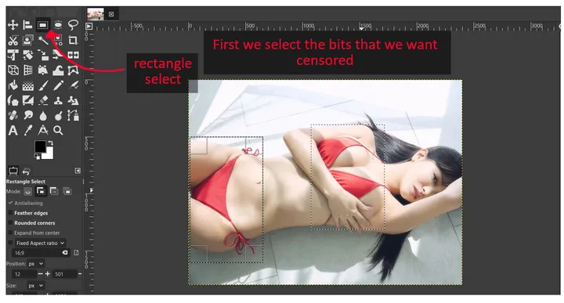Select the Perspective Clone tool

(x=73, y=100)
